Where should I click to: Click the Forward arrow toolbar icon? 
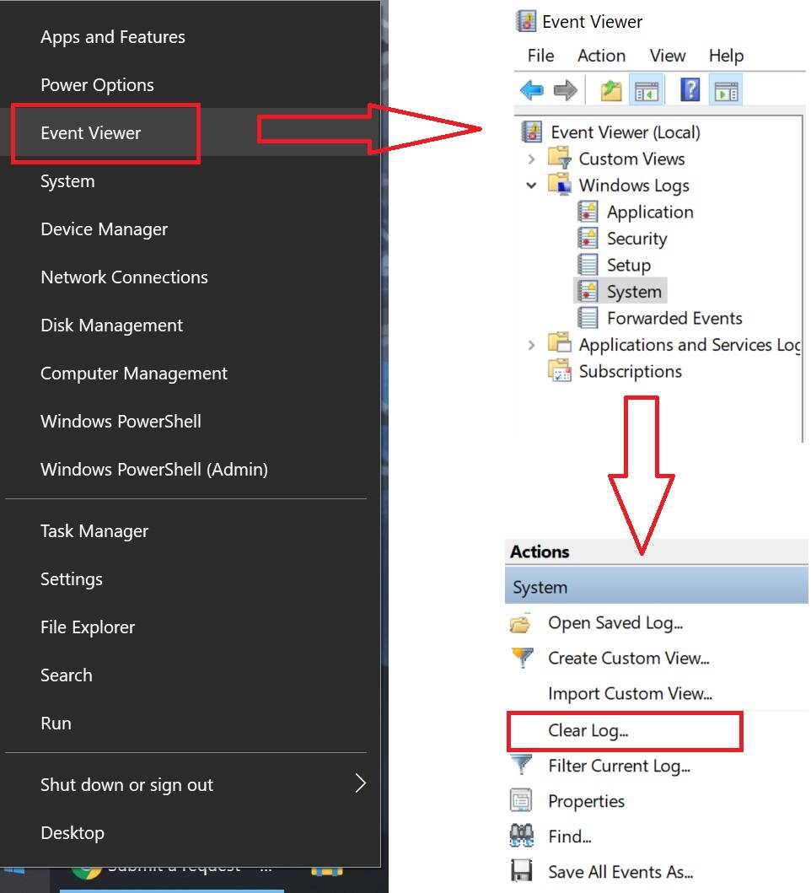tap(566, 90)
